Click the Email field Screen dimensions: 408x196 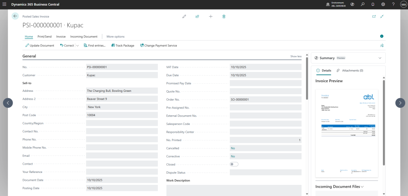point(122,155)
